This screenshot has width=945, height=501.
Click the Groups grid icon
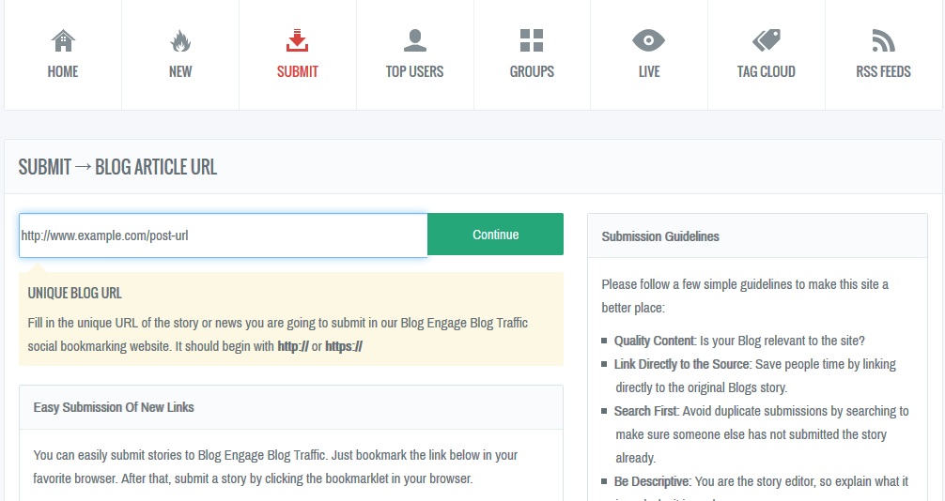coord(532,40)
